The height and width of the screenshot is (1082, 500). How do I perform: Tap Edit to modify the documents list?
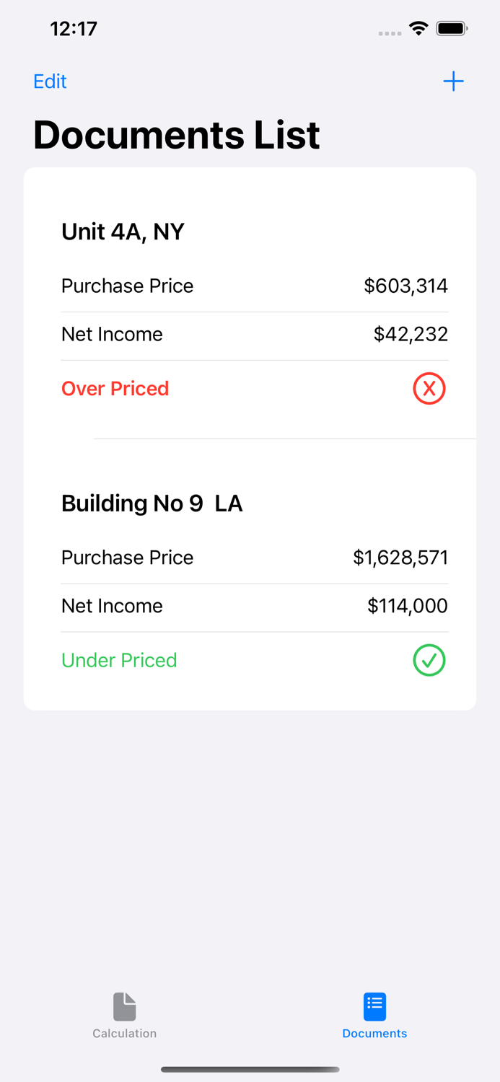click(x=49, y=82)
